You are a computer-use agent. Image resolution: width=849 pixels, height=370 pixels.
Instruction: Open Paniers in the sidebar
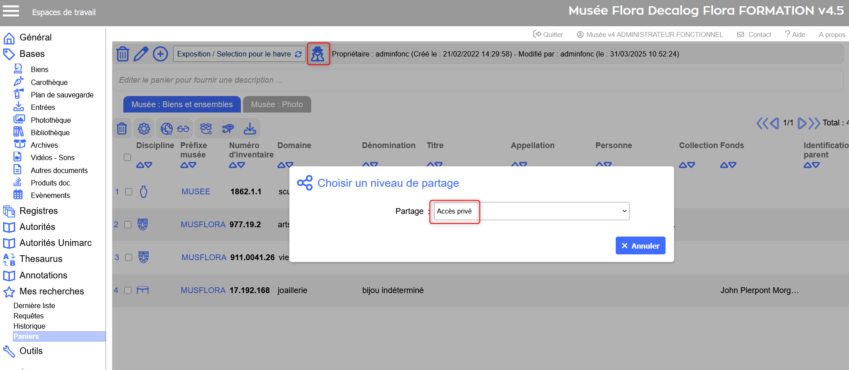[26, 336]
